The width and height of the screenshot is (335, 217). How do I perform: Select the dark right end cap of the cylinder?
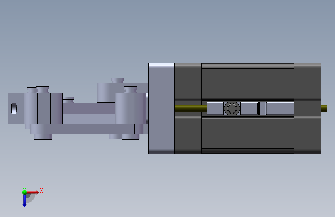(x=308, y=108)
